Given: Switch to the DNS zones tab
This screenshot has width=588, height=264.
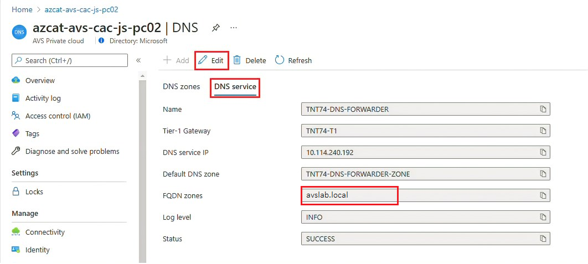Looking at the screenshot, I should (x=182, y=87).
